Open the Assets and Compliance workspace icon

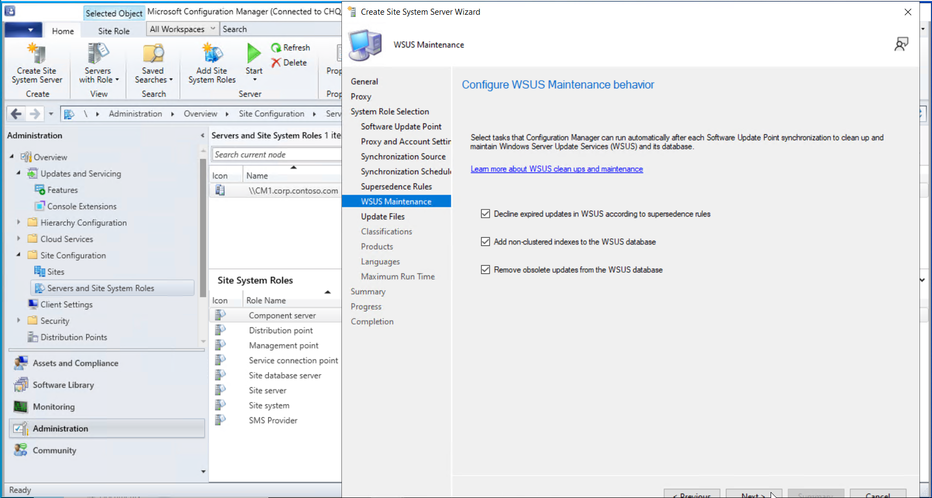pos(21,363)
